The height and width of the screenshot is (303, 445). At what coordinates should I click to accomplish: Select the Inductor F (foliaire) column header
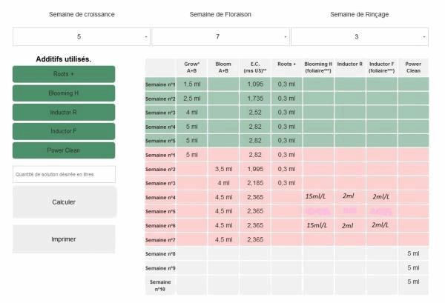[x=382, y=67]
